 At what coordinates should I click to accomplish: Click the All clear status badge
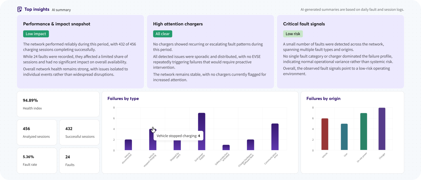click(x=163, y=34)
